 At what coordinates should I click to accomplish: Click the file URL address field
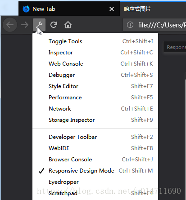tap(154, 25)
